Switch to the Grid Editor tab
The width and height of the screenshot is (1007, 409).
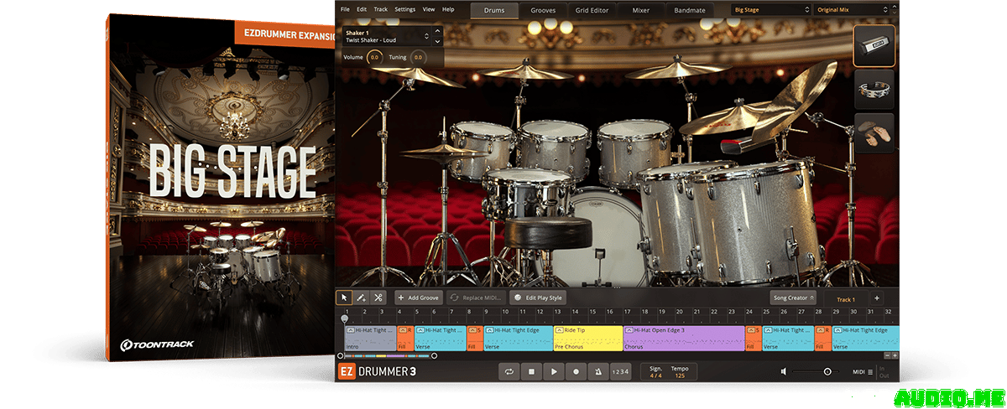592,10
